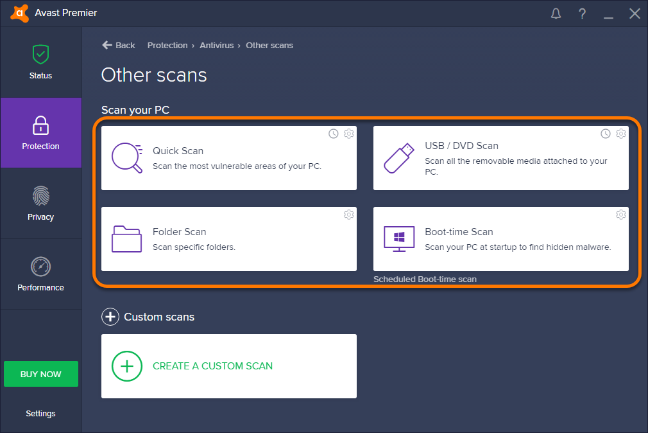
Task: Click the Boot-time Scan monitor icon
Action: click(x=398, y=238)
